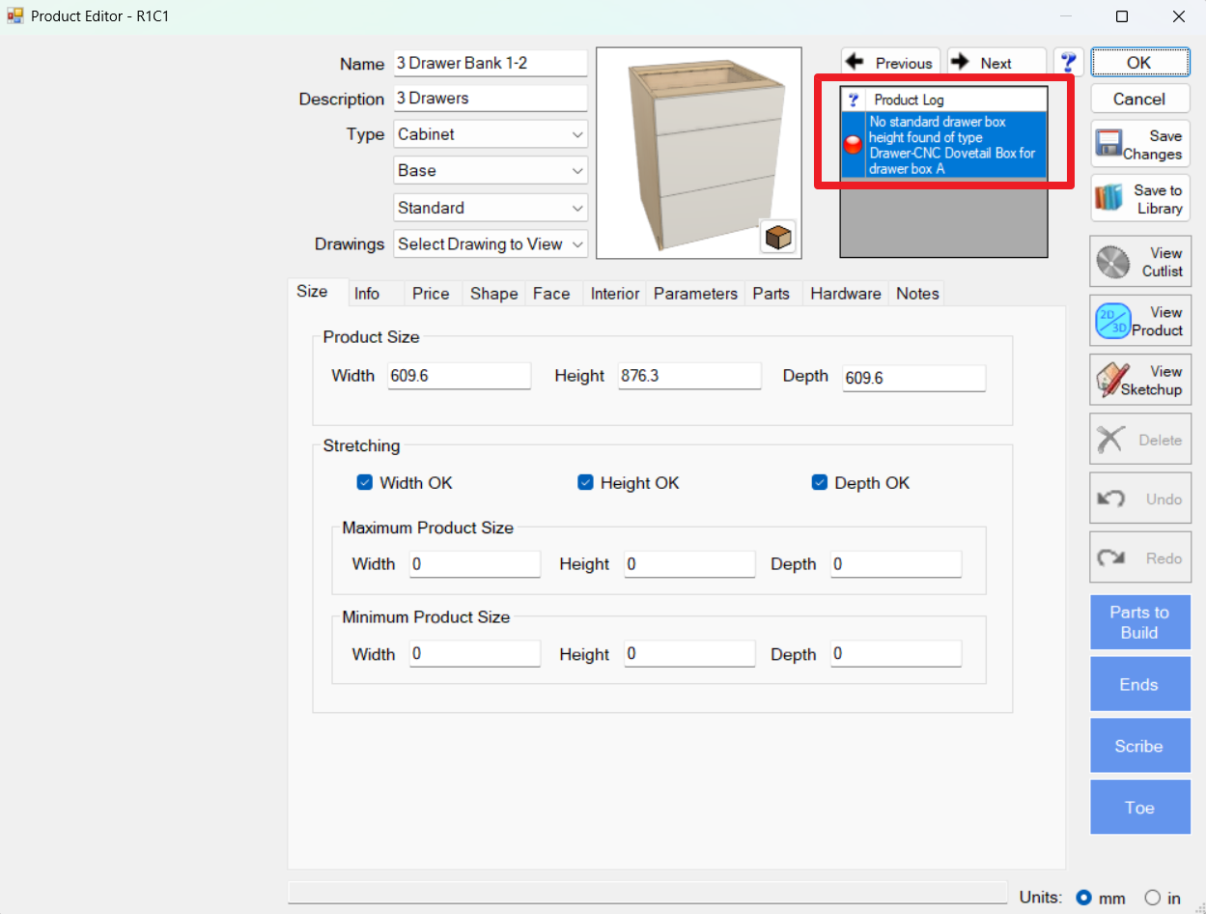Viewport: 1206px width, 914px height.
Task: Click the 3D box icon on preview
Action: (x=777, y=236)
